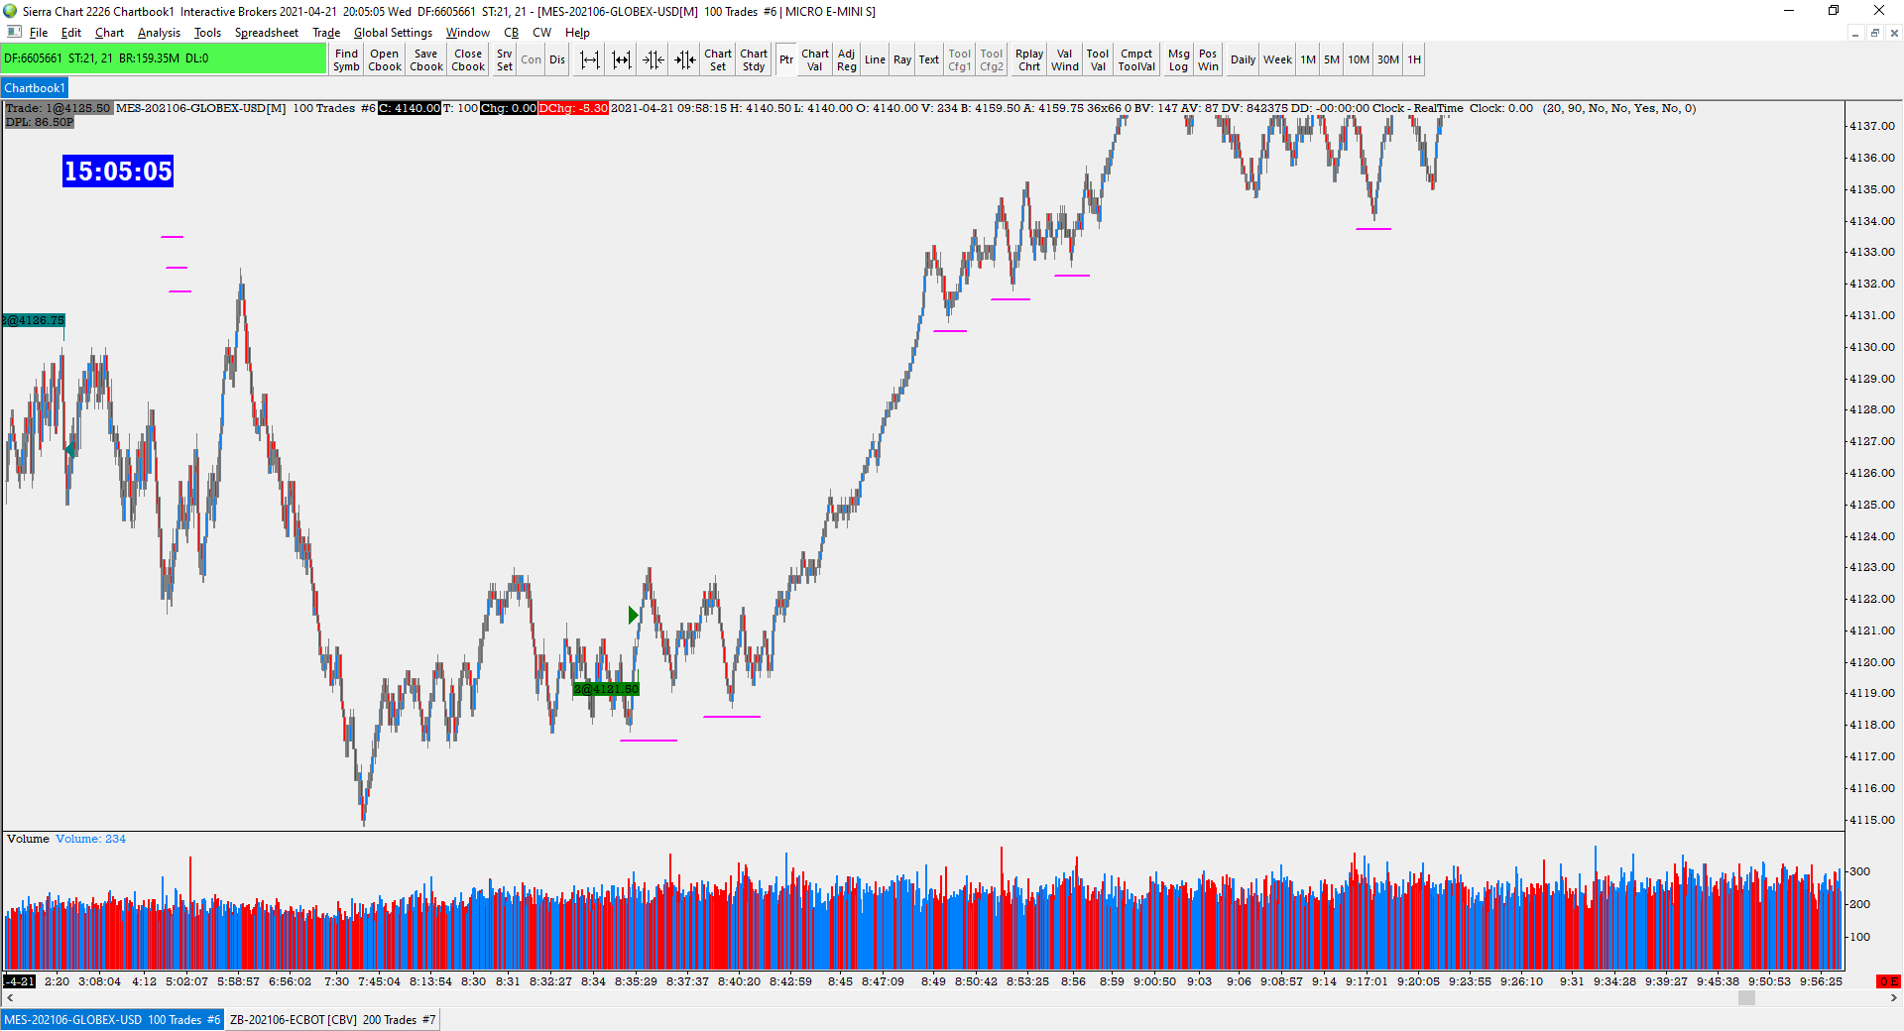Viewport: 1904px width, 1031px height.
Task: Click Close Cbook toolbar button
Action: [468, 59]
